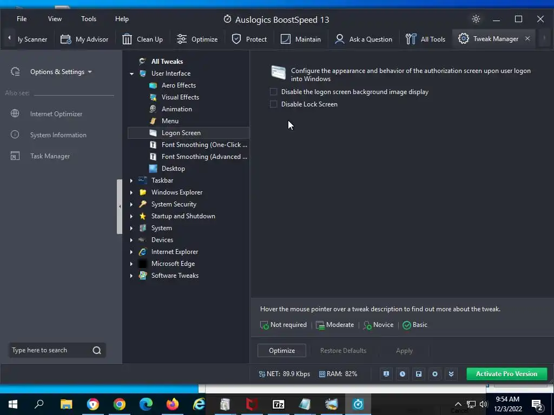Switch to the My Advisor tab

tap(84, 39)
